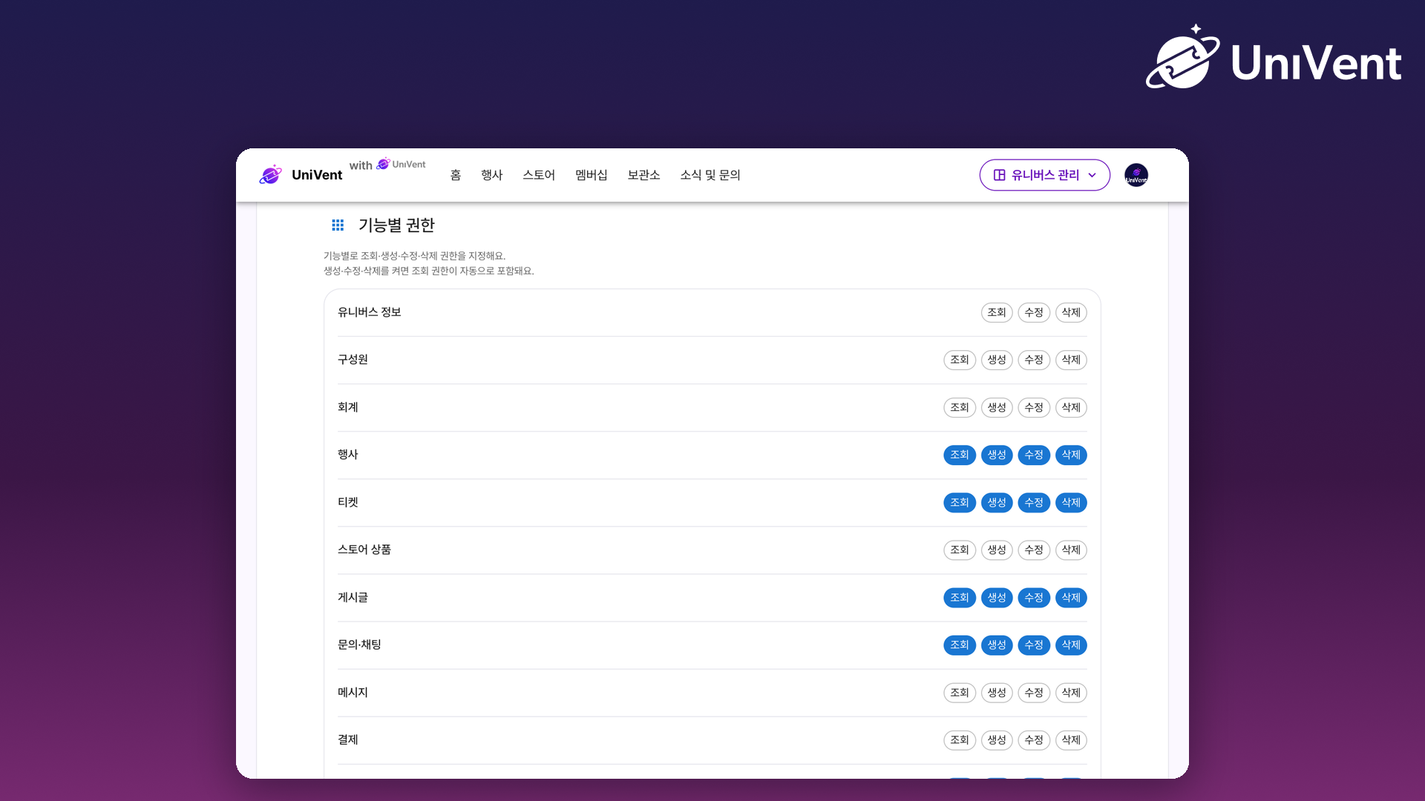
Task: Disable 생성 permission for 행사 row
Action: [997, 455]
